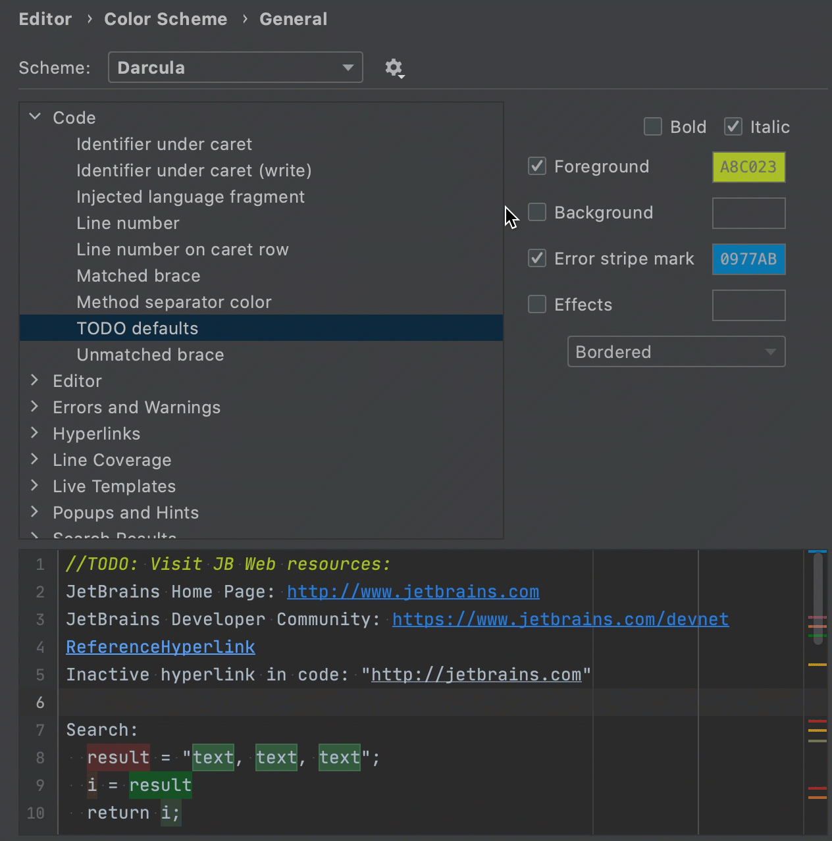Uncheck the Italic checkbox

click(733, 126)
